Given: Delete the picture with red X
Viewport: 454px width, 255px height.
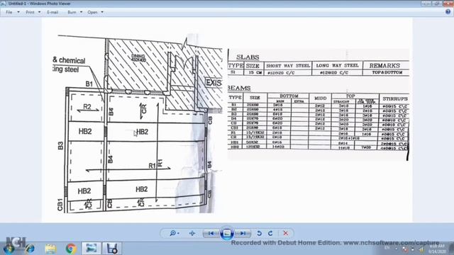Looking at the screenshot, I should pyautogui.click(x=285, y=233).
